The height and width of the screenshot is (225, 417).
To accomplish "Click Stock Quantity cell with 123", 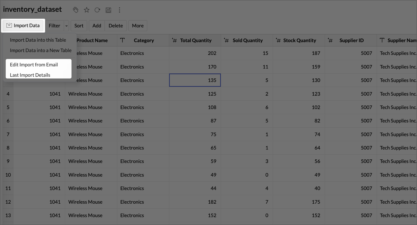I will pos(299,94).
